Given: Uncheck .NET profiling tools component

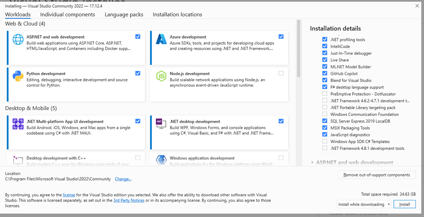Looking at the screenshot, I should [325, 39].
